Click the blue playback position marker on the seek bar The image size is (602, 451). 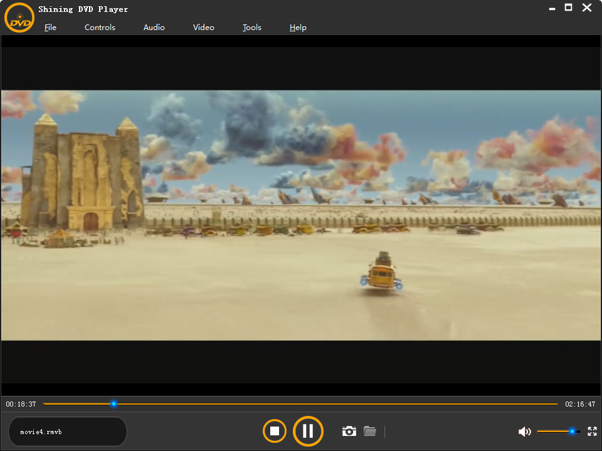(x=114, y=404)
